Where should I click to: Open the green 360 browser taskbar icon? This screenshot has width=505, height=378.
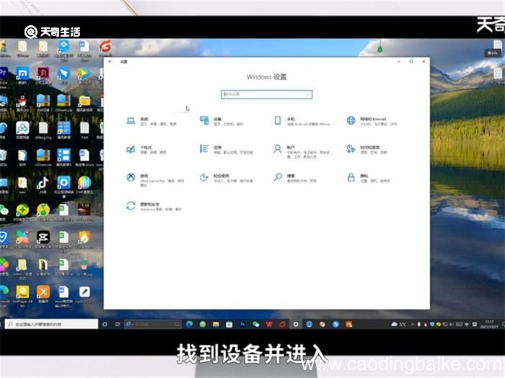coord(203,324)
